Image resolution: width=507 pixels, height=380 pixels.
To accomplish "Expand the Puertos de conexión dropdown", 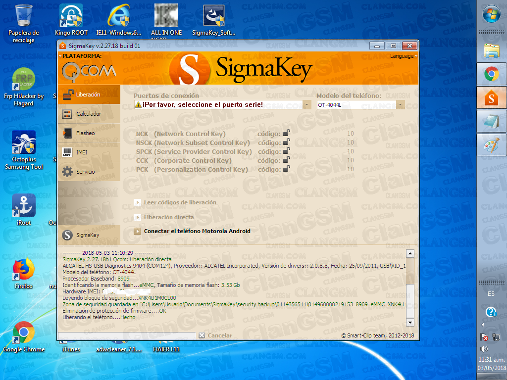I will (x=306, y=104).
